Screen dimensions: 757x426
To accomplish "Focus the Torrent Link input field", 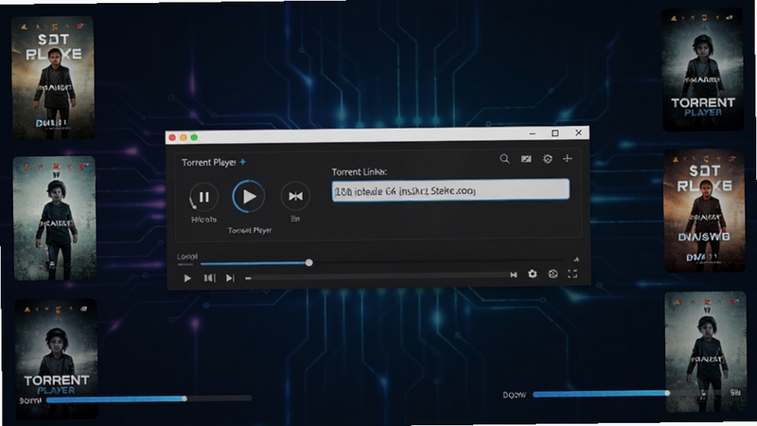I will point(450,190).
